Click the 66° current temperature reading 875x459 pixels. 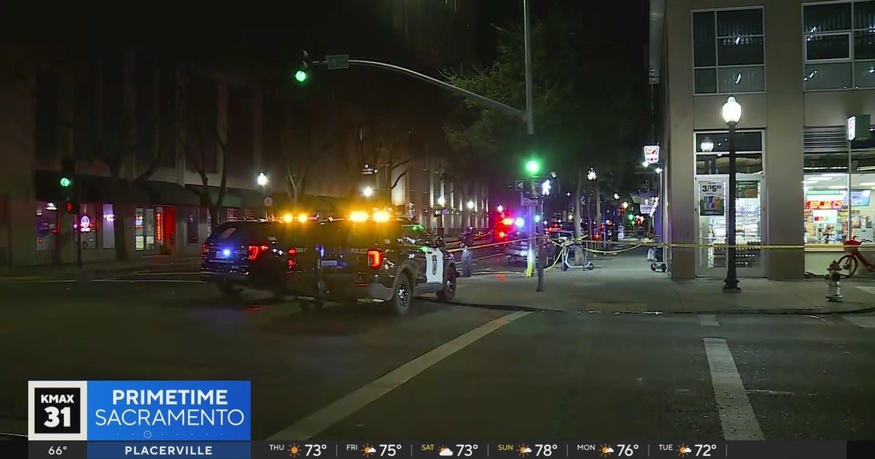coord(58,450)
